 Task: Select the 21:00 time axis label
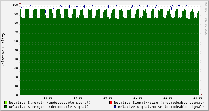(138, 98)
